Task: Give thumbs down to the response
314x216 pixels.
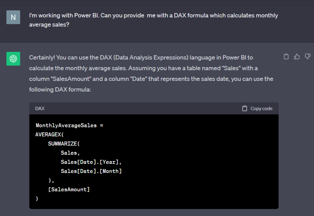Action: [x=307, y=57]
